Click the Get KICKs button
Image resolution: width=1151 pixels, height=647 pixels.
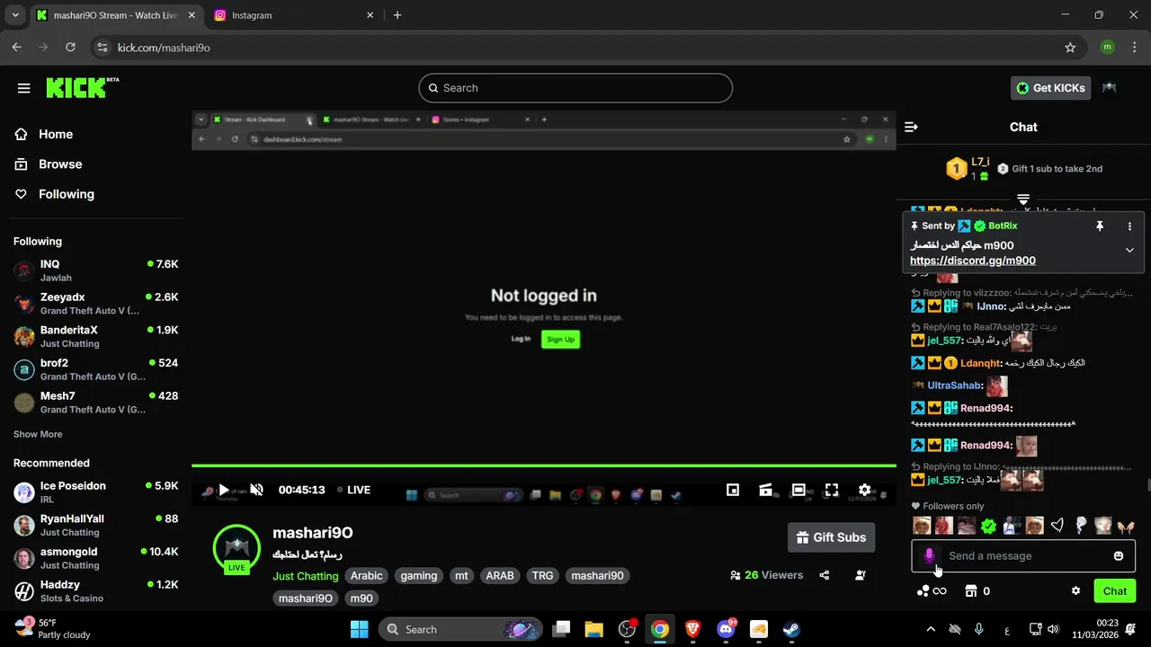pos(1051,88)
